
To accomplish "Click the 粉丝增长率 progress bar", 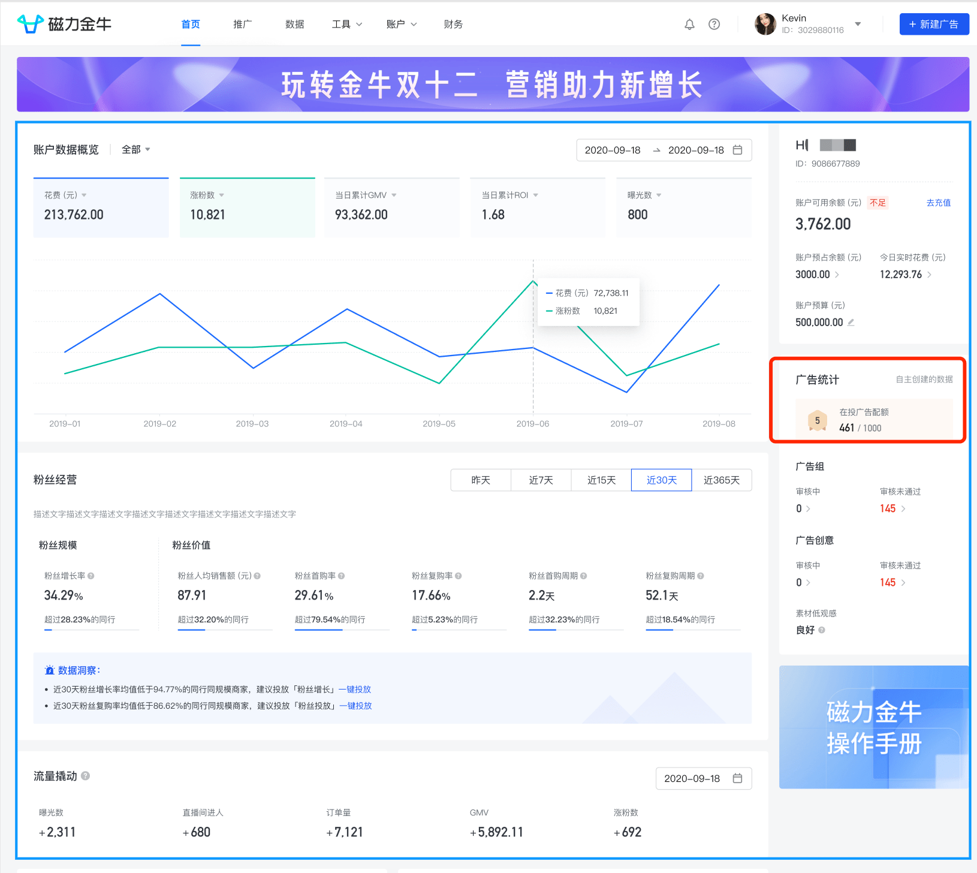I will click(92, 630).
